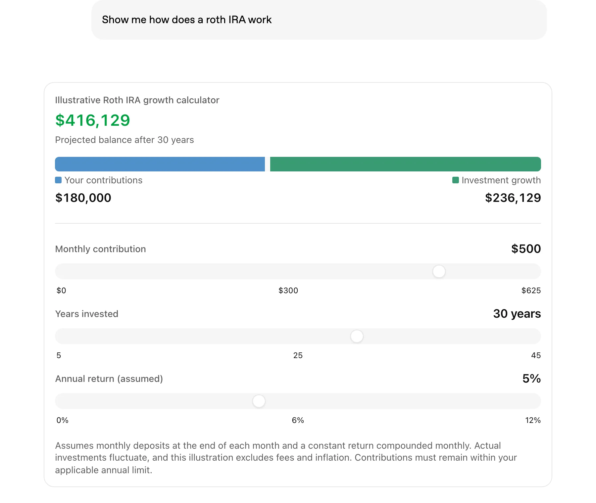Click the Years invested label

(87, 314)
